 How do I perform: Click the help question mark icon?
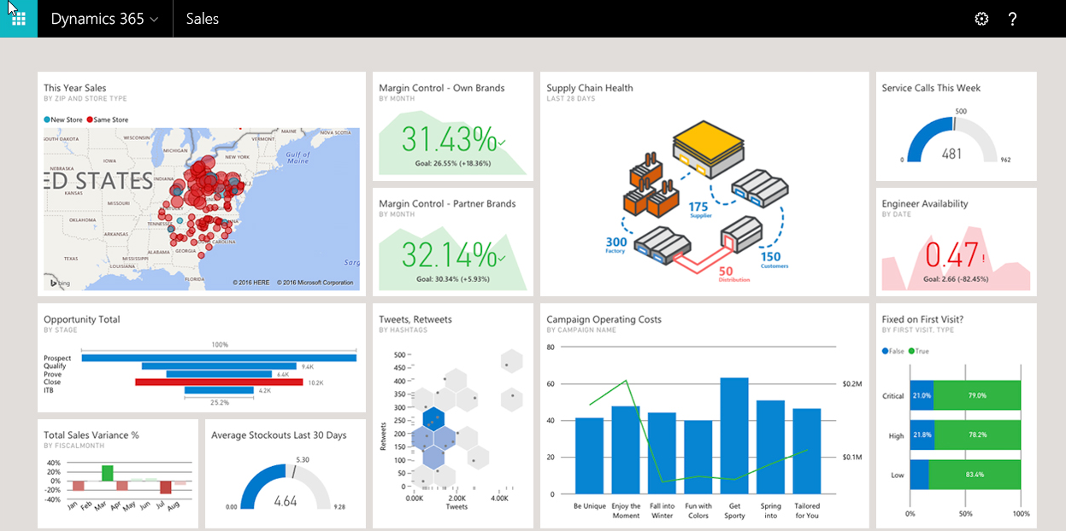(x=1013, y=19)
